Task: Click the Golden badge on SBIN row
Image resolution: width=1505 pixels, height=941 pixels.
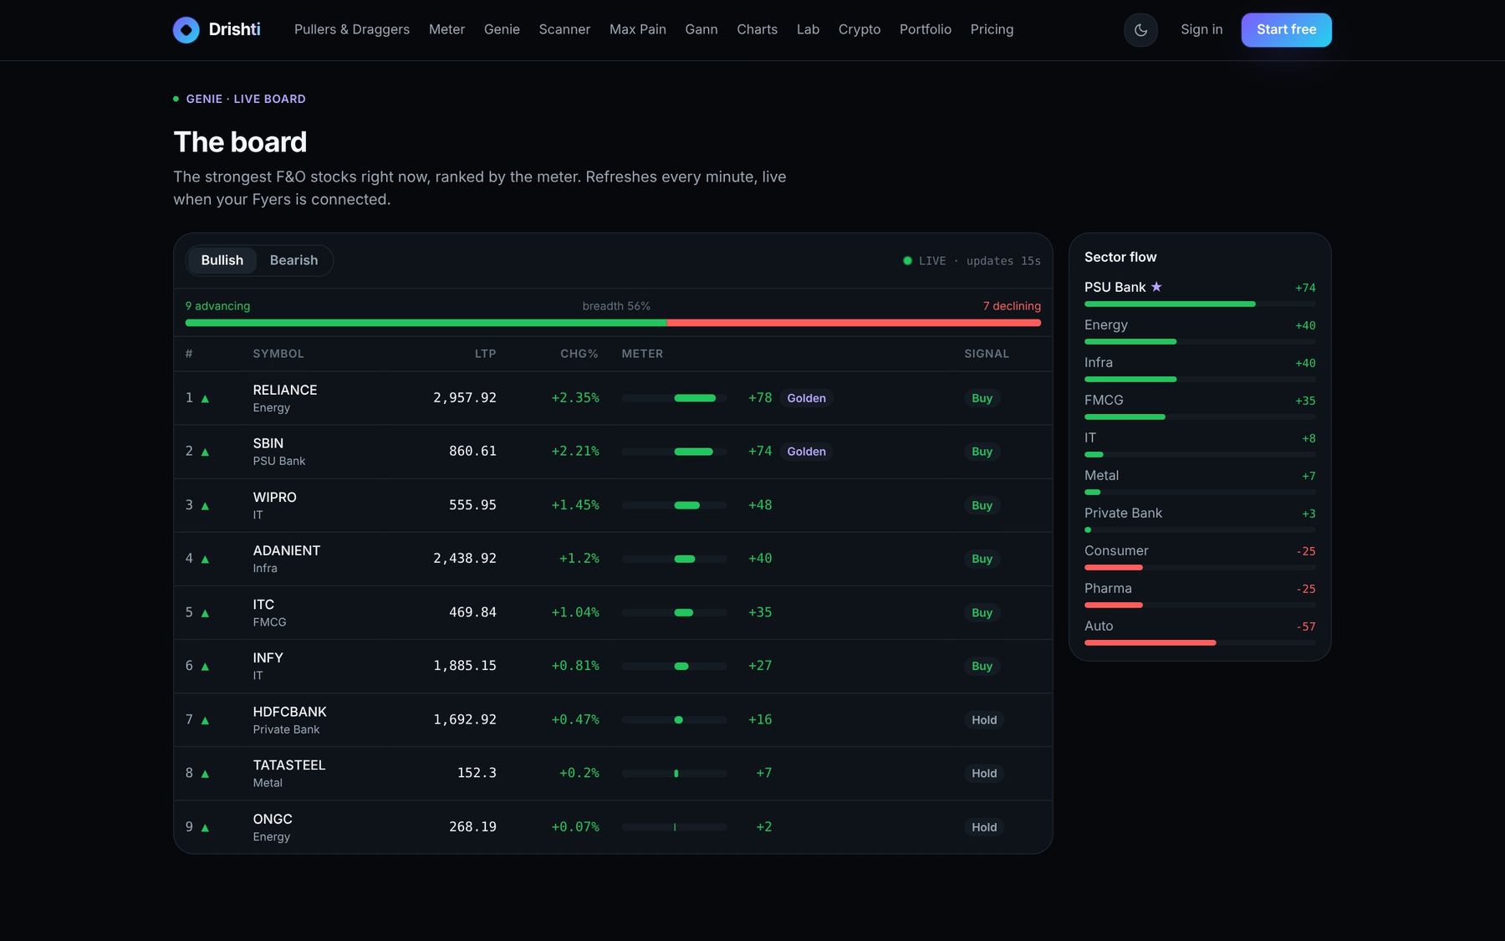Action: pos(806,452)
